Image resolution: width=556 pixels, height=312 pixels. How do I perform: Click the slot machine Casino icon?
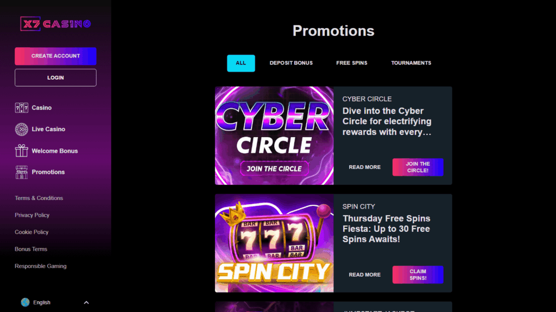pyautogui.click(x=22, y=108)
